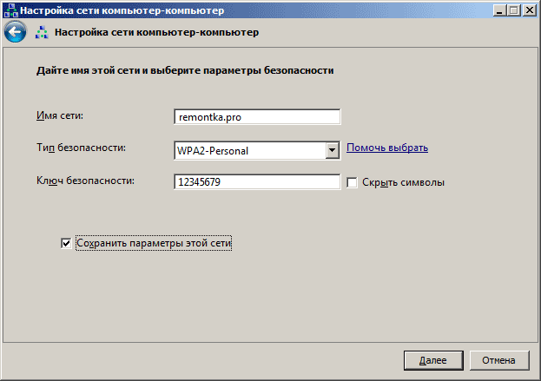The width and height of the screenshot is (541, 381).
Task: Open the WPA2-Personal combo box
Action: point(257,151)
